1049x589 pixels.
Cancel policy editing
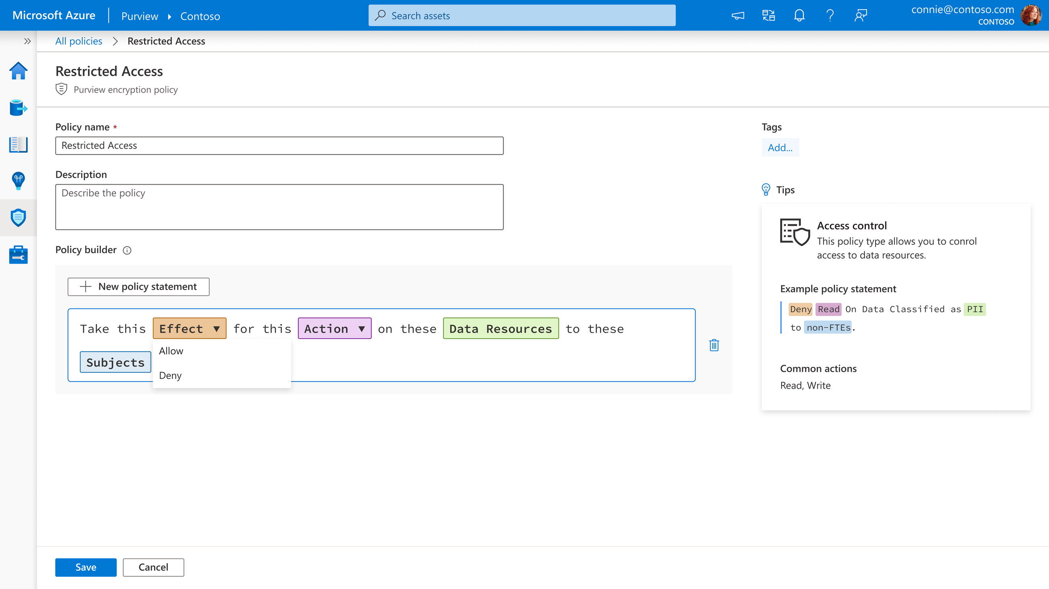(153, 567)
